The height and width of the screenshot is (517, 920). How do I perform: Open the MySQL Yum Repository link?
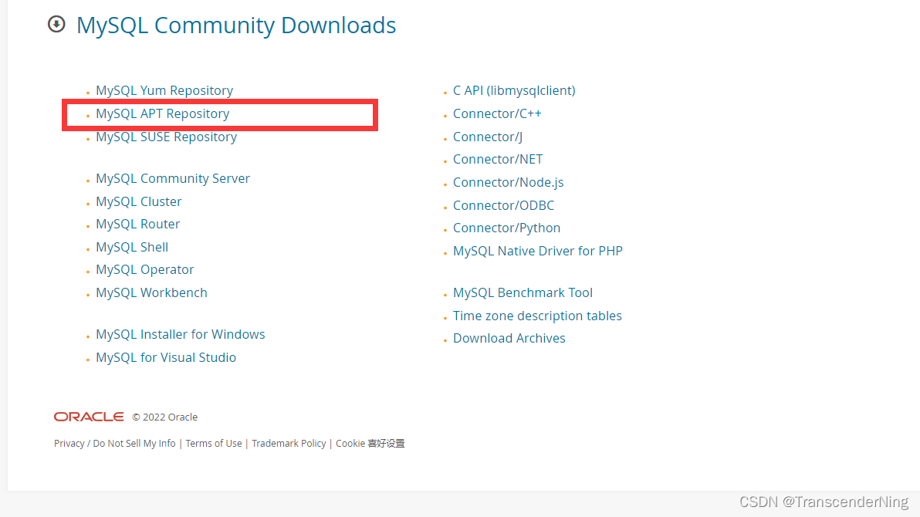(164, 90)
